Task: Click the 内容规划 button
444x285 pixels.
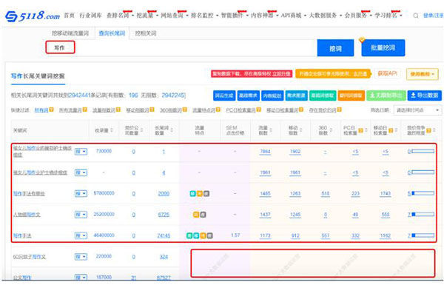Action: point(272,95)
